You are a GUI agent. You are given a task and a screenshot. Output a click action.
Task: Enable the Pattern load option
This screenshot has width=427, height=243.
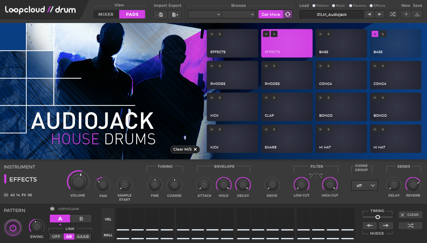click(x=314, y=5)
